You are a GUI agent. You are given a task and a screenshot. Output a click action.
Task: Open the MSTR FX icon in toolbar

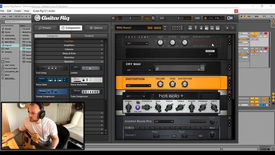[x=217, y=28]
